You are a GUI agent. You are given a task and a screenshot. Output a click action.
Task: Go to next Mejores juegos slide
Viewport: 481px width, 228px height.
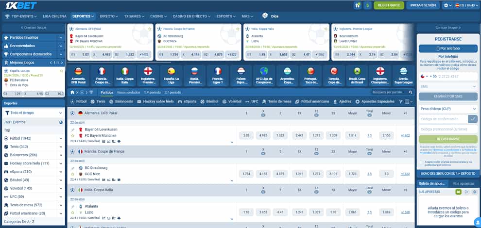[x=62, y=63]
